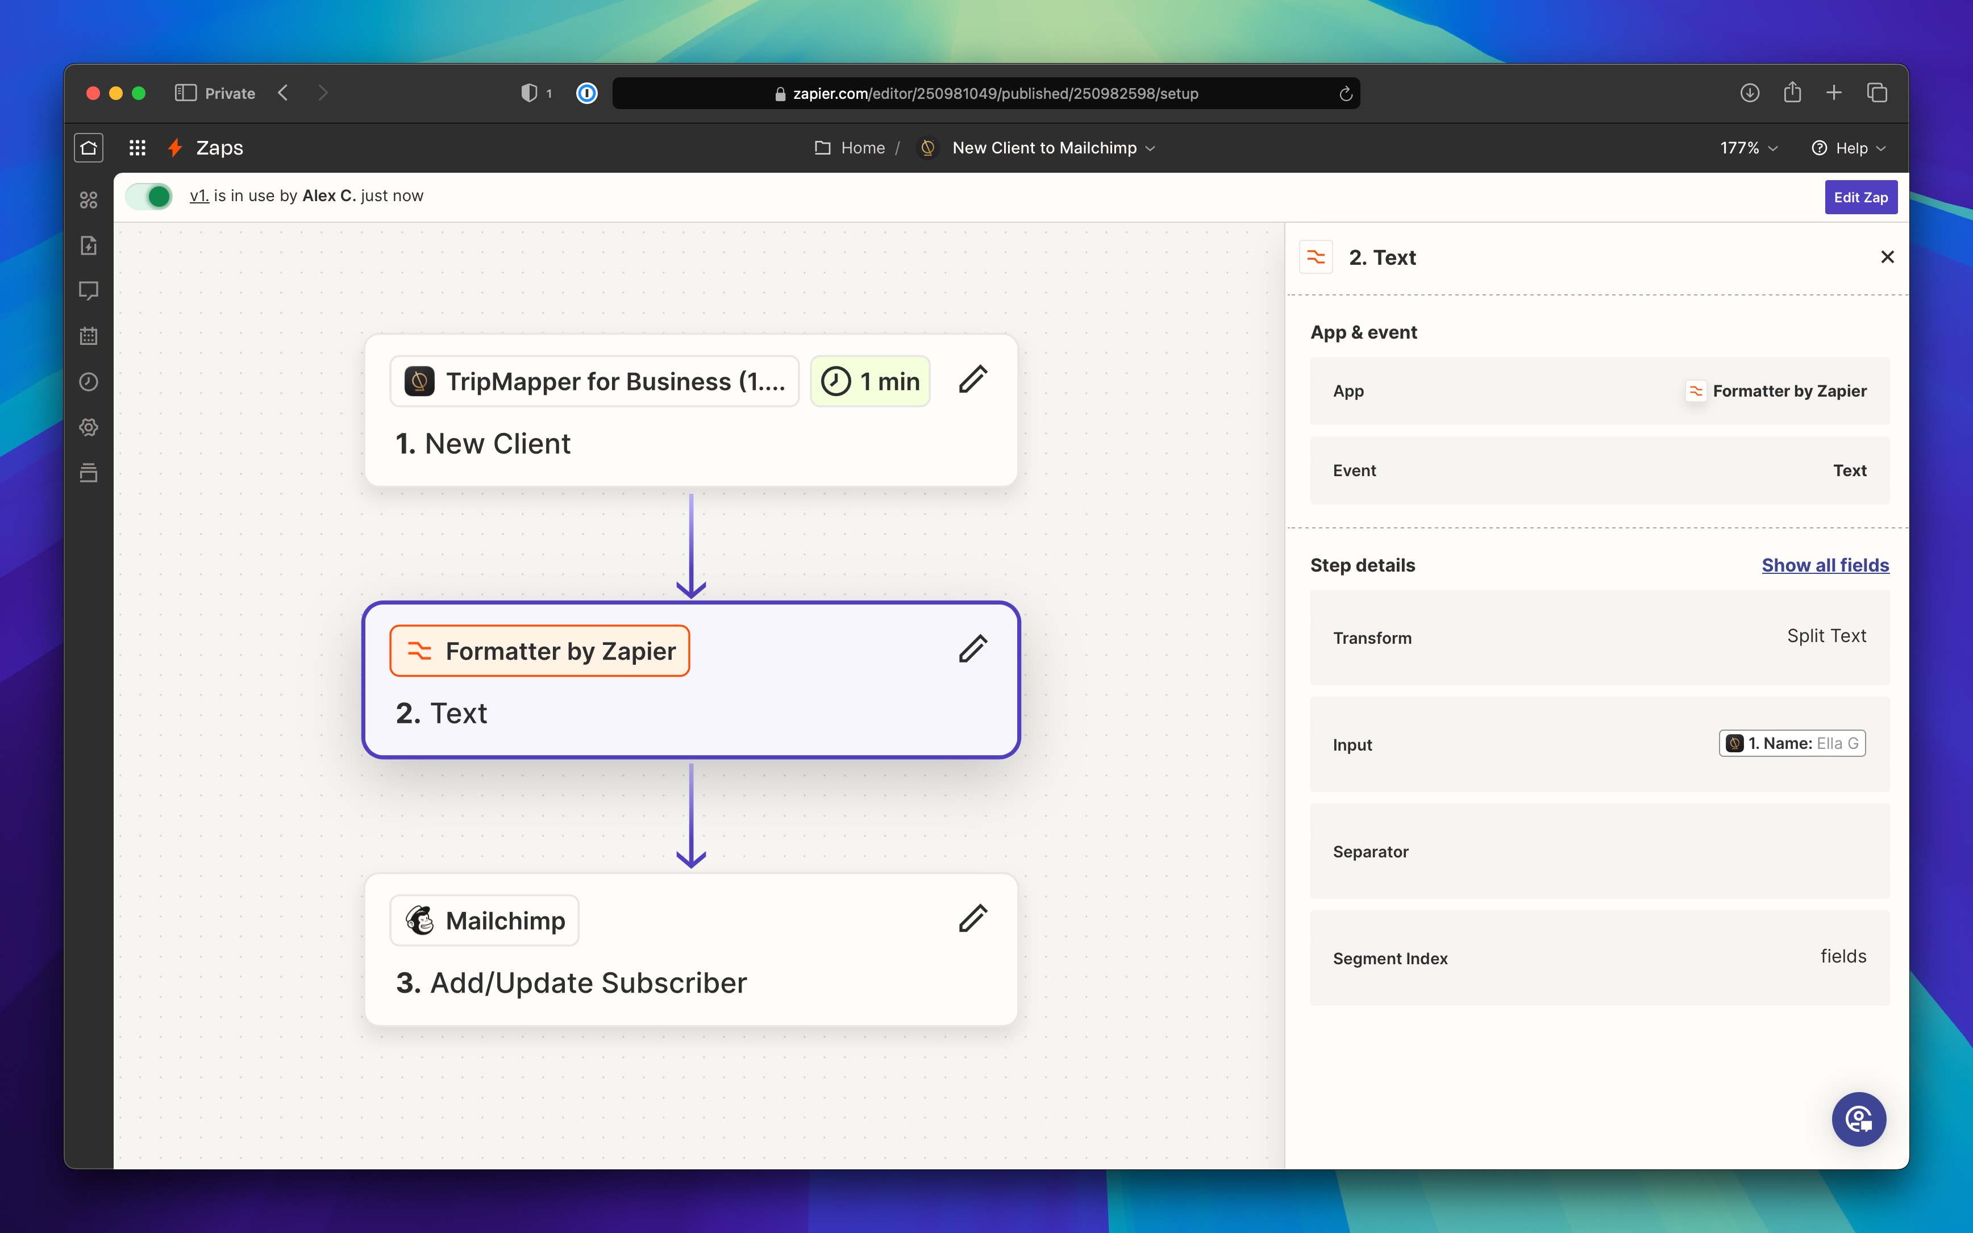
Task: Close the 2. Text side panel
Action: coord(1887,257)
